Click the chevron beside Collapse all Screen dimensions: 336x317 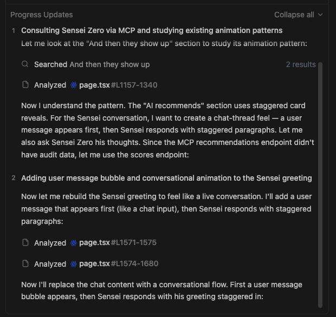[x=320, y=15]
